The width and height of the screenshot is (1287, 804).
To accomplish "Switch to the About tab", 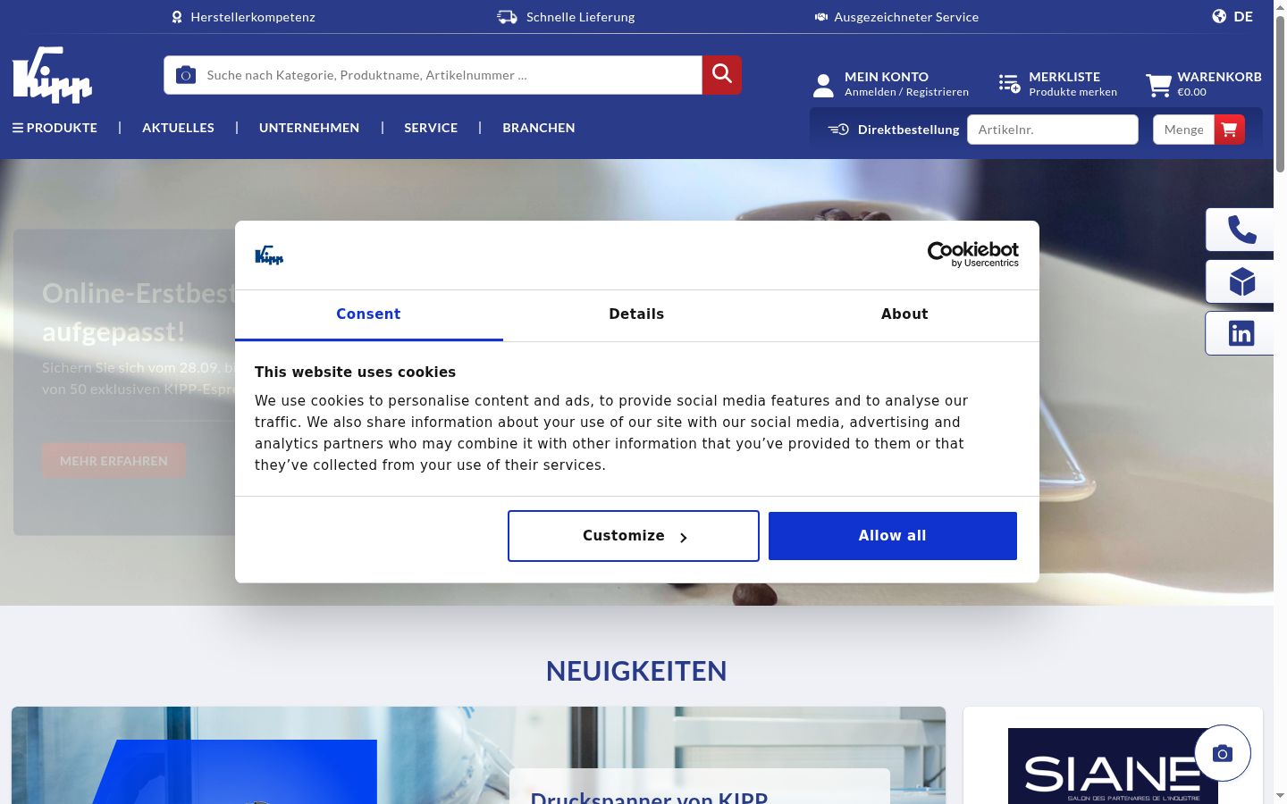I will tap(904, 314).
